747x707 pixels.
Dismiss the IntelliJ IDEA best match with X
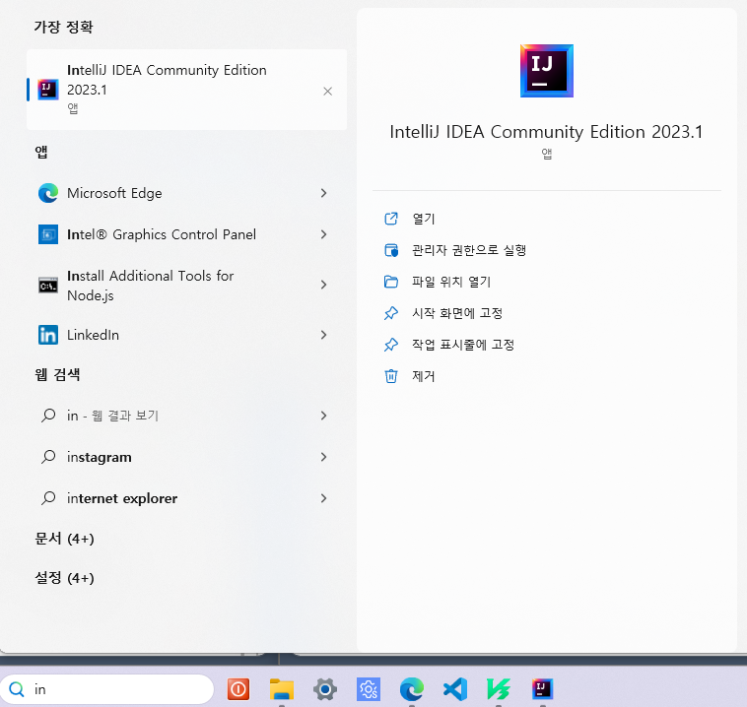(x=327, y=91)
